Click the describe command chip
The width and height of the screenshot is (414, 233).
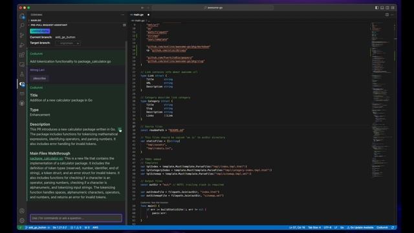tap(39, 78)
